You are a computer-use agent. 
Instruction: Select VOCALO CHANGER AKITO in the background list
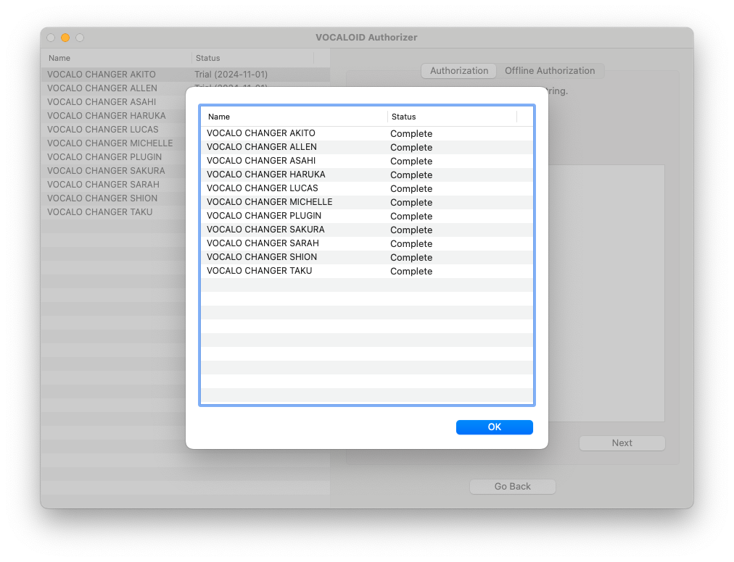tap(101, 75)
